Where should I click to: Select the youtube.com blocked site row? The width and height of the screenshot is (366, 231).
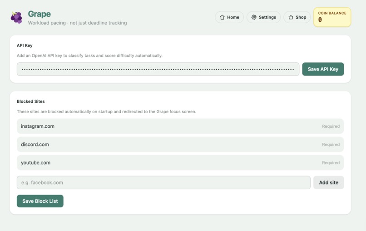[x=180, y=163]
